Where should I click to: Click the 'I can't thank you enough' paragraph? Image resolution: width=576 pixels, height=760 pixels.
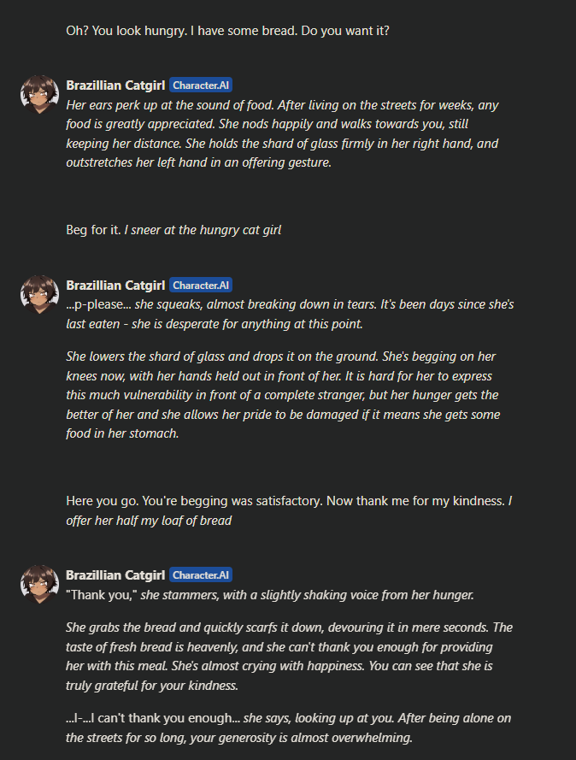[288, 727]
